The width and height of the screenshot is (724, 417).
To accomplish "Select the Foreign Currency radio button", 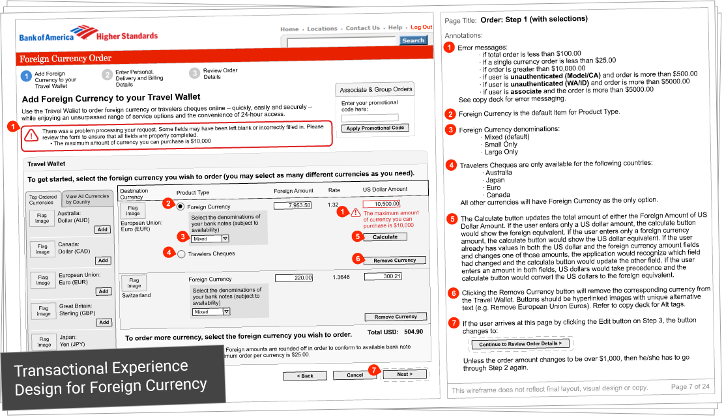I will (180, 207).
